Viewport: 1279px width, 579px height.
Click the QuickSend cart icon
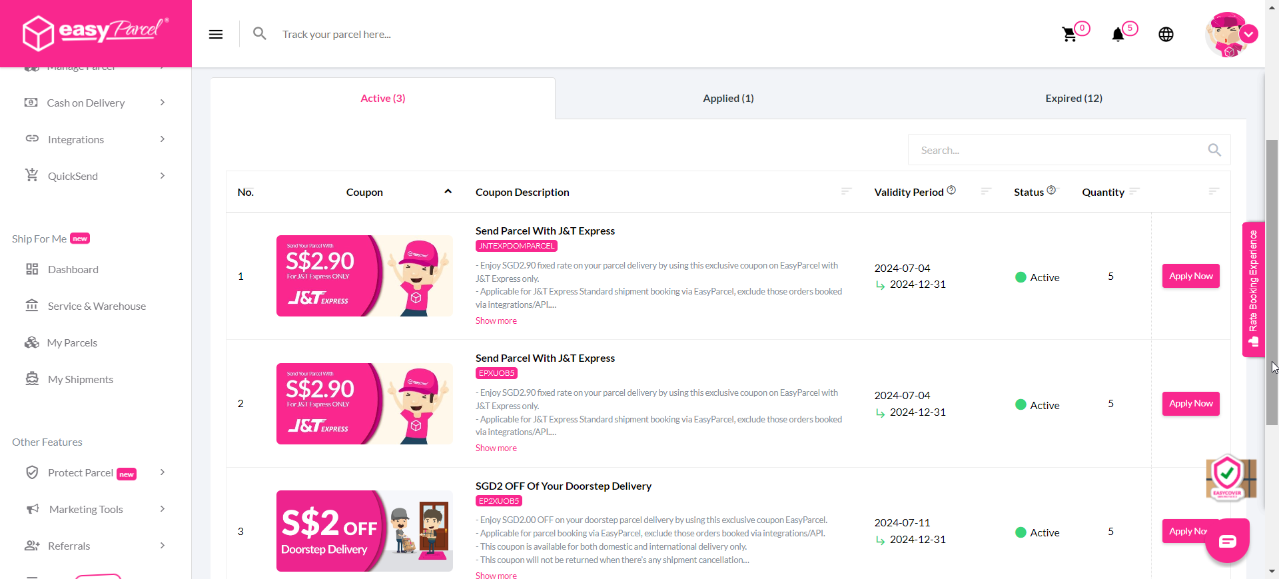tap(32, 175)
